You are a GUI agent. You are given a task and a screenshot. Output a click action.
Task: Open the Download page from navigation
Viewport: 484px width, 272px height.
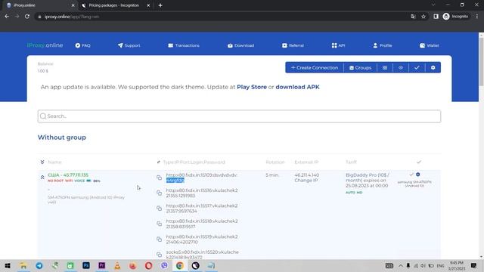click(240, 45)
